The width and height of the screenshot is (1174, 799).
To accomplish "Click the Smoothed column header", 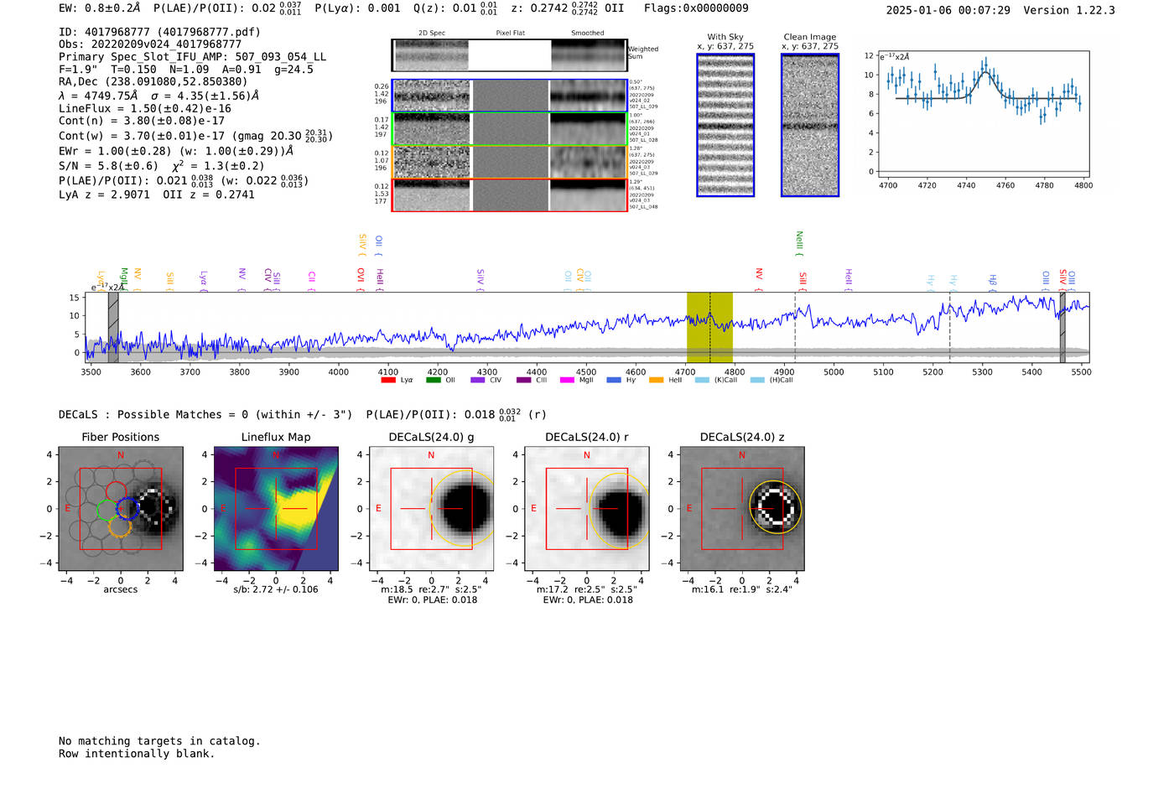I will [x=588, y=34].
